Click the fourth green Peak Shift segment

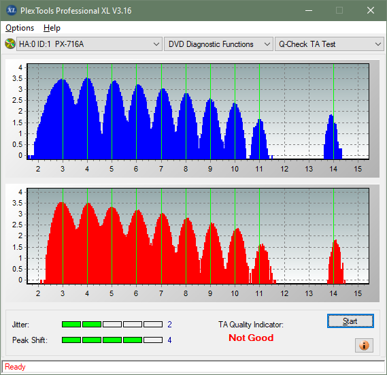click(133, 340)
